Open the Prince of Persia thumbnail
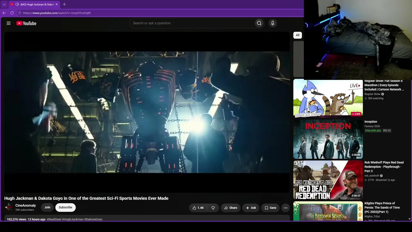Screen dimensions: 412x232 coord(328,211)
